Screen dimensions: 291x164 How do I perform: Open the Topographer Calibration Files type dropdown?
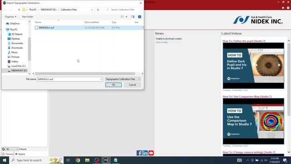tap(123, 79)
